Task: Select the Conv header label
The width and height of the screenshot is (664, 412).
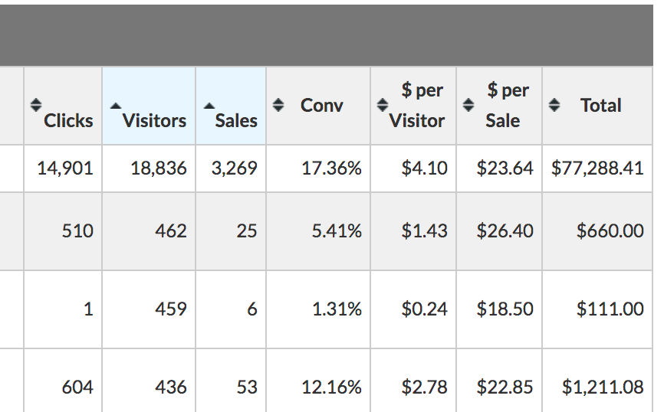Action: (x=322, y=106)
